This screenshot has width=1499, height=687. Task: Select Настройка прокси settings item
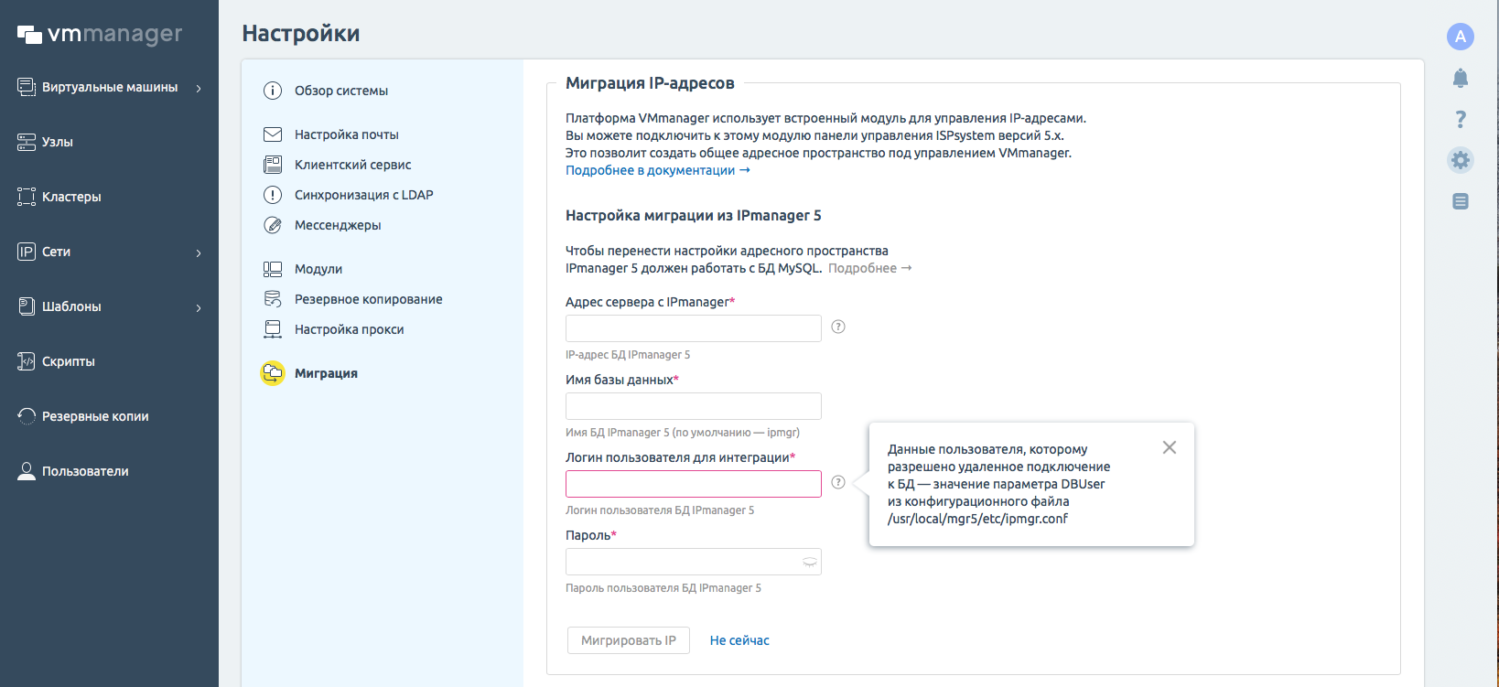click(x=350, y=329)
